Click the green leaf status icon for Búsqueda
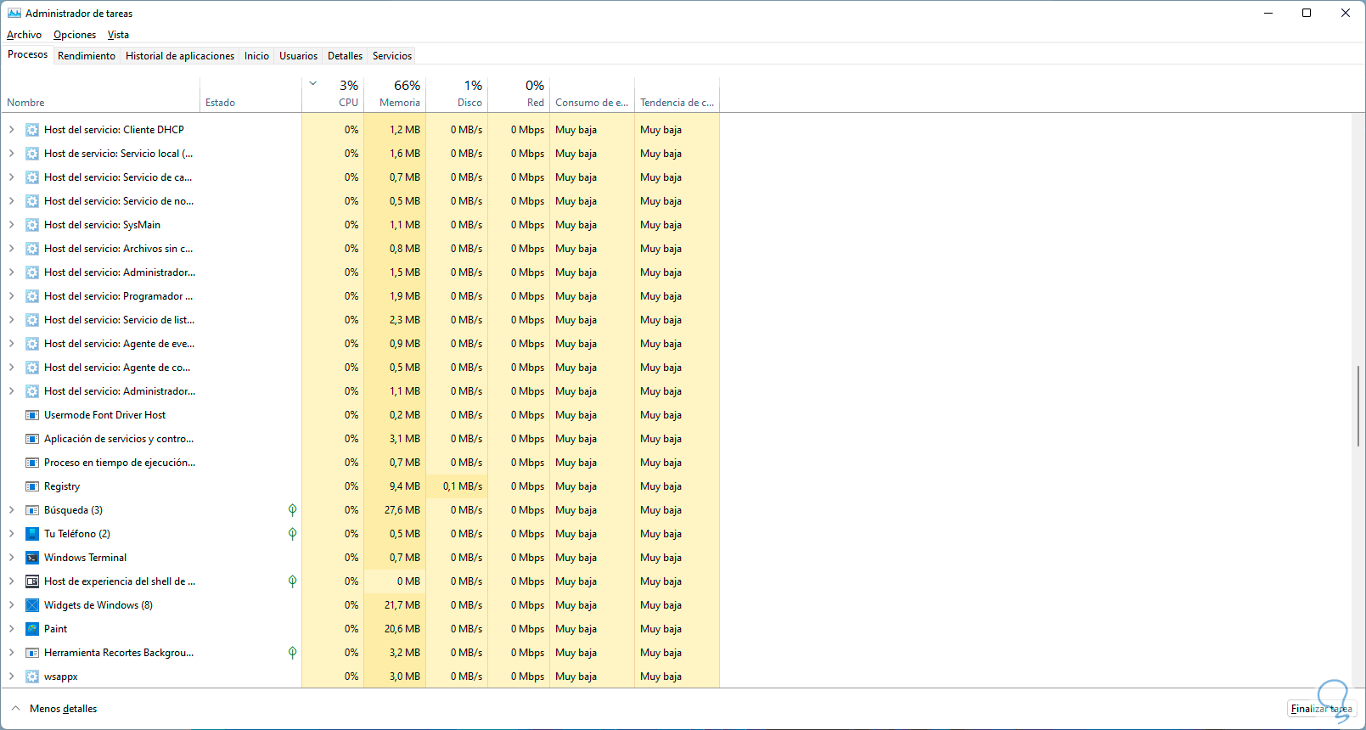The image size is (1366, 730). tap(292, 510)
